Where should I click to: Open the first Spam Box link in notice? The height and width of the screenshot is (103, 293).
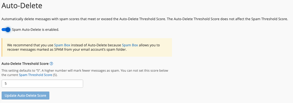click(62, 45)
